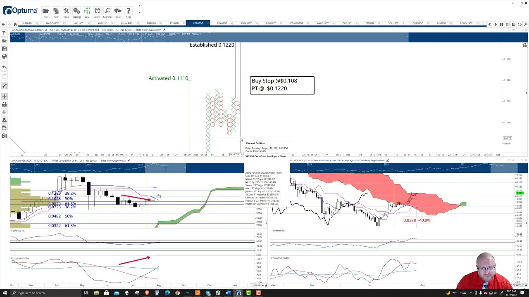
Task: Click the daily chart 'Composite Index' label
Action: pyautogui.click(x=280, y=258)
